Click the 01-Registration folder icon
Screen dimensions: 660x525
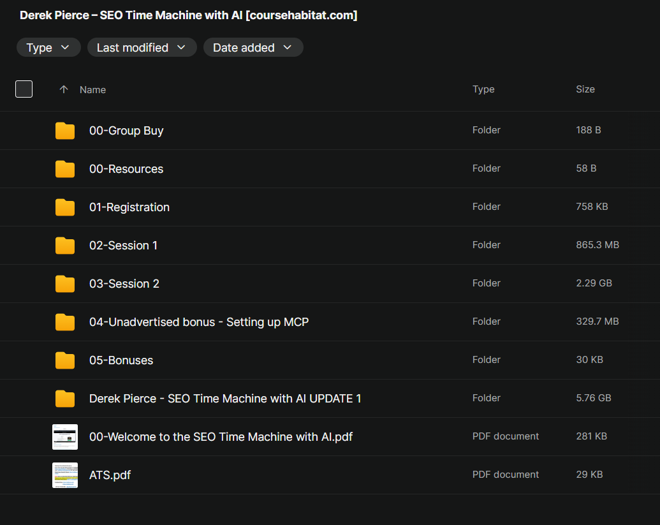click(x=65, y=207)
